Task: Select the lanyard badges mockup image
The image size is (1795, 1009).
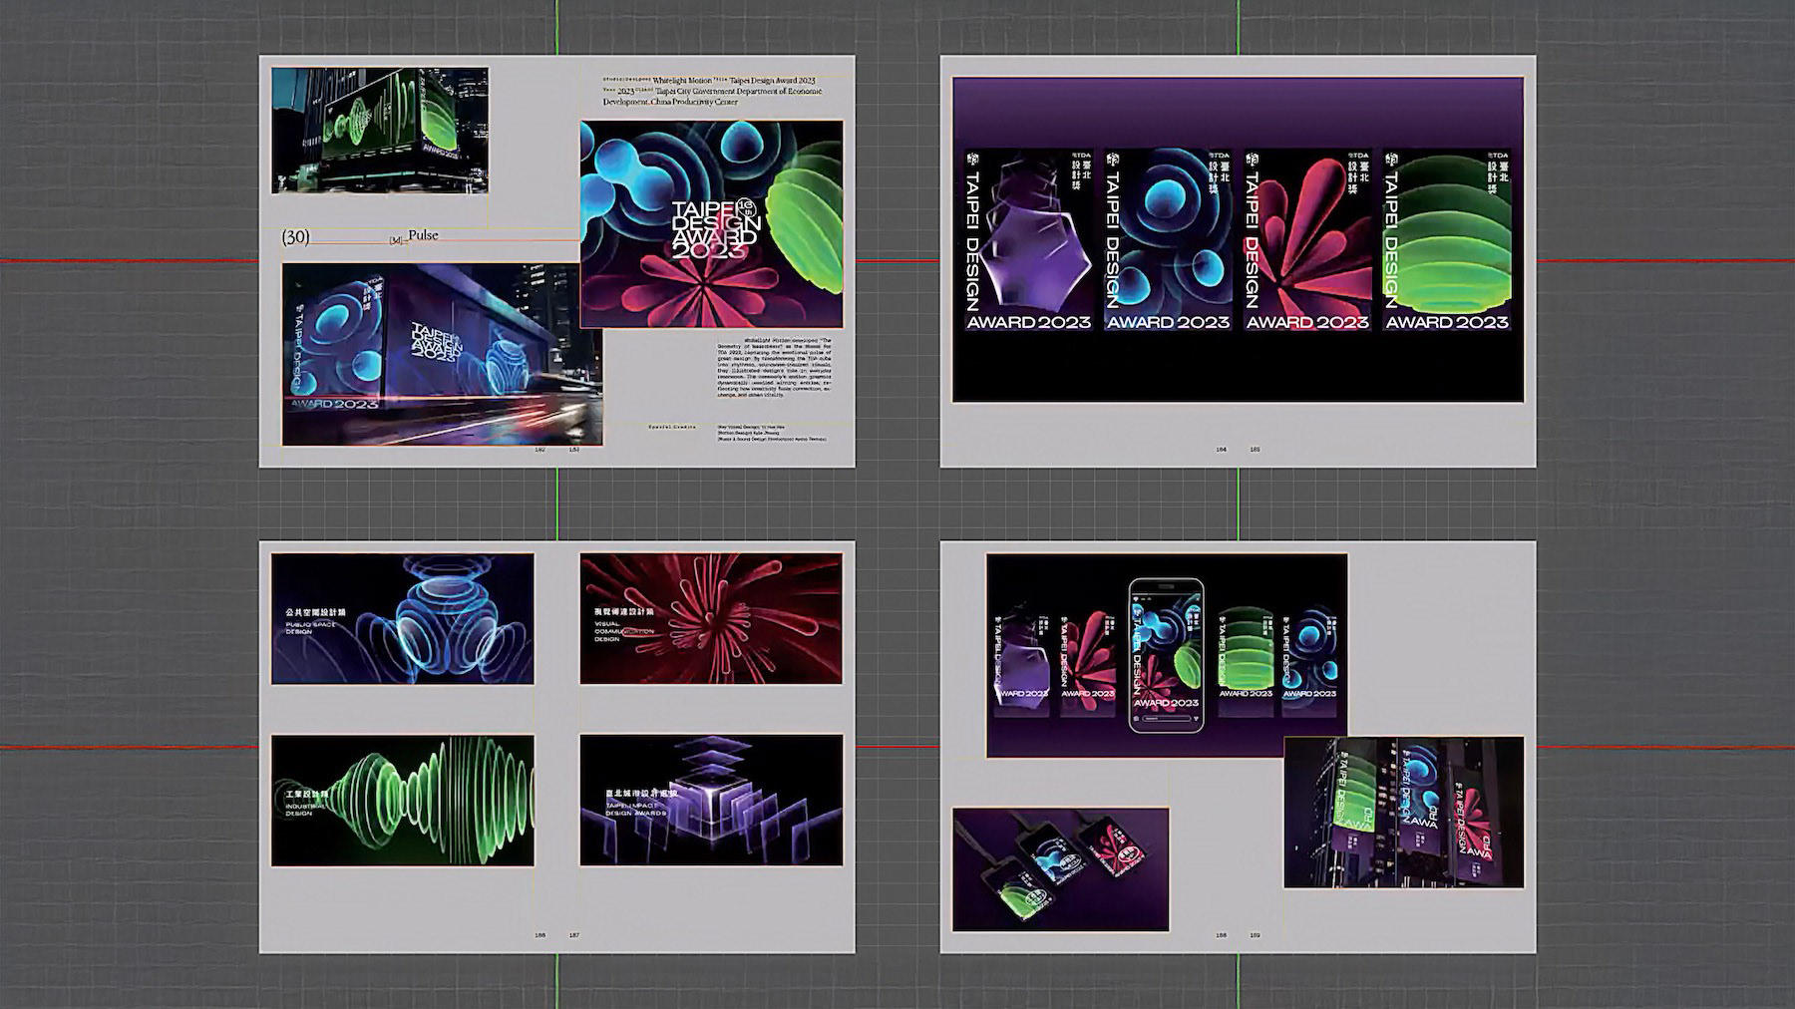Action: pyautogui.click(x=1061, y=869)
